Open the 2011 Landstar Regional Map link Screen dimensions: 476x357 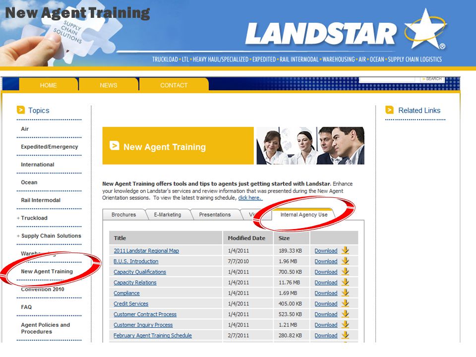click(146, 251)
